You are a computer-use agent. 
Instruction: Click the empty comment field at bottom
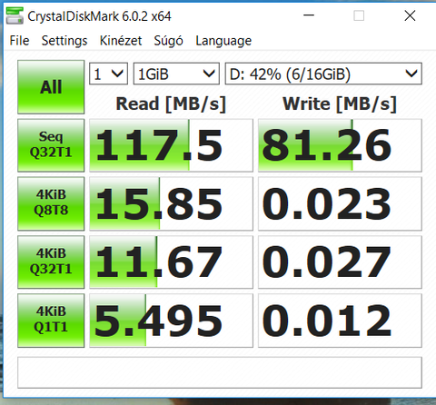click(x=220, y=372)
